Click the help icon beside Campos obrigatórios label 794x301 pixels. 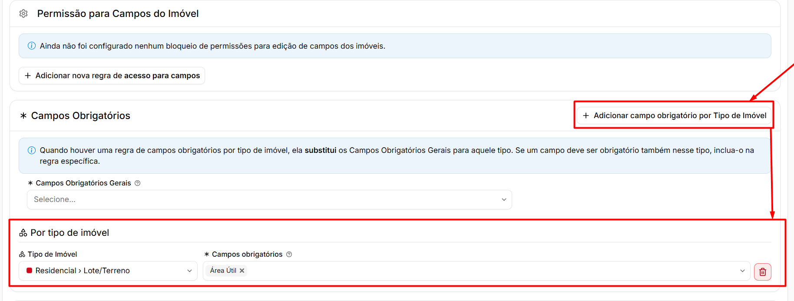click(289, 255)
